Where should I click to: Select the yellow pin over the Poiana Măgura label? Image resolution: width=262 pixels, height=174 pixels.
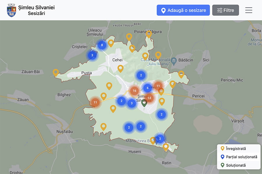(x=149, y=34)
